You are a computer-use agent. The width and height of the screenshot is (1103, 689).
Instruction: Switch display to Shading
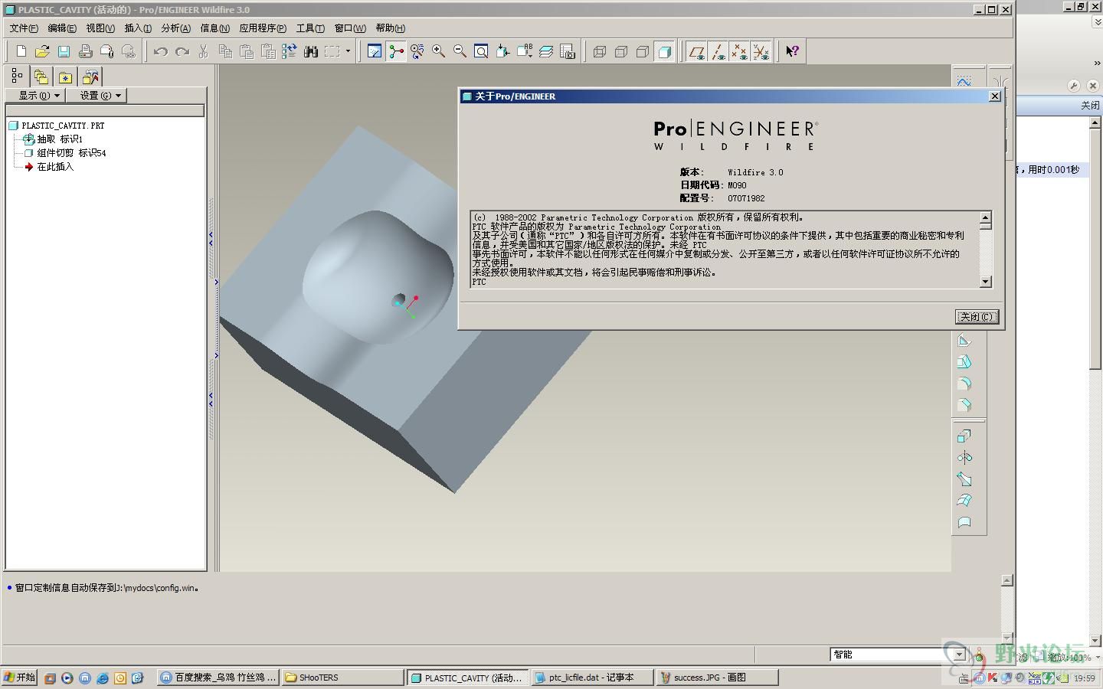coord(664,51)
